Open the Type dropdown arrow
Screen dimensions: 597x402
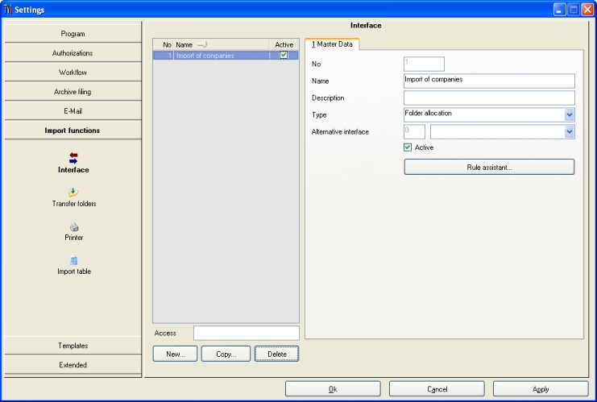570,114
